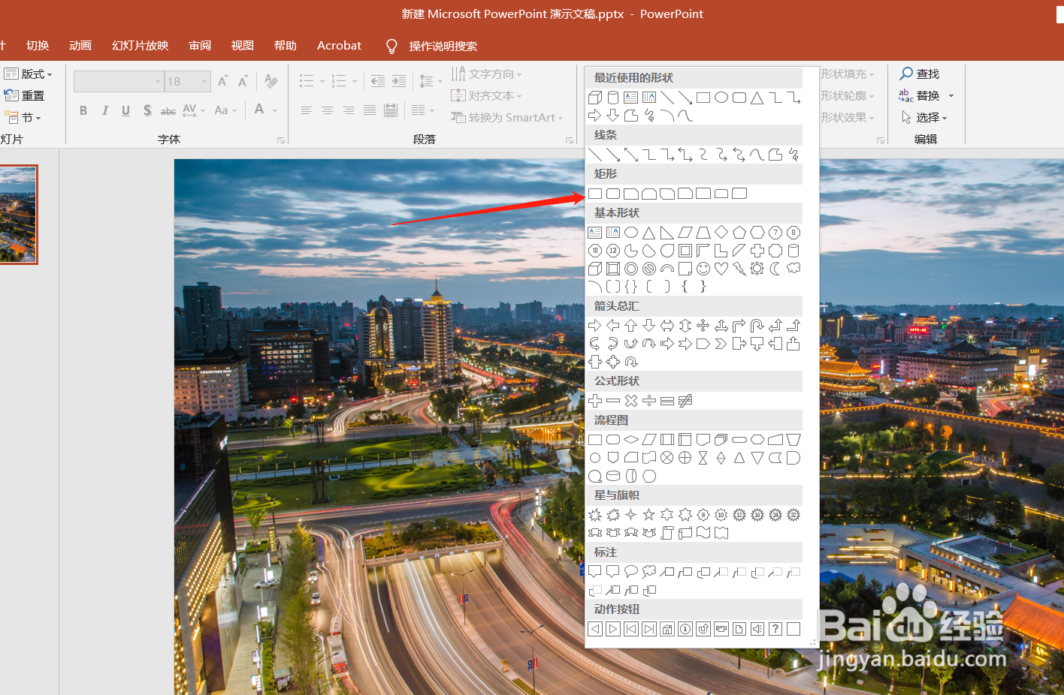The image size is (1064, 695).
Task: Select the cloud callout shape
Action: click(649, 572)
